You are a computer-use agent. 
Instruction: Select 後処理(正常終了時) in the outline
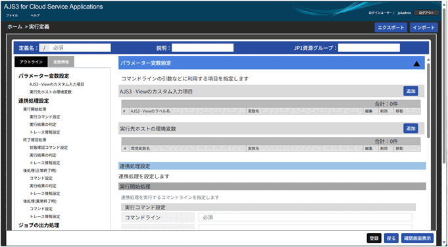tap(39, 171)
